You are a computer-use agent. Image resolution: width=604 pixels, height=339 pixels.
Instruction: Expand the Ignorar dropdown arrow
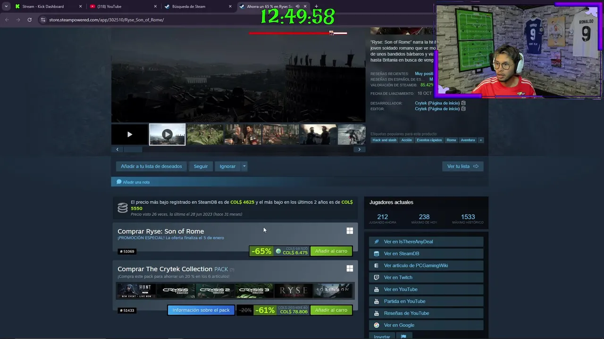[244, 166]
